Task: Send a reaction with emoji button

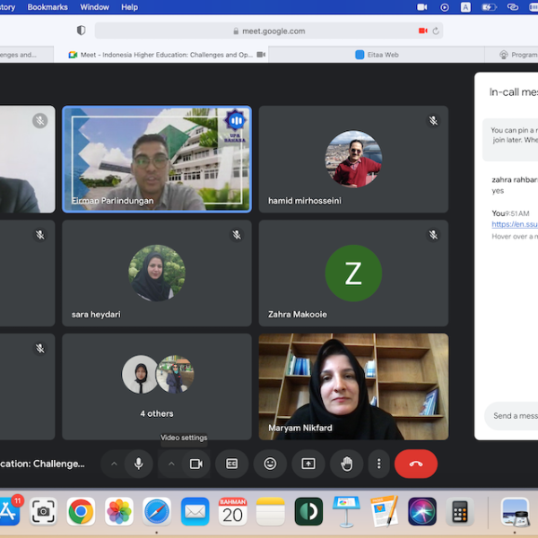Action: point(270,464)
